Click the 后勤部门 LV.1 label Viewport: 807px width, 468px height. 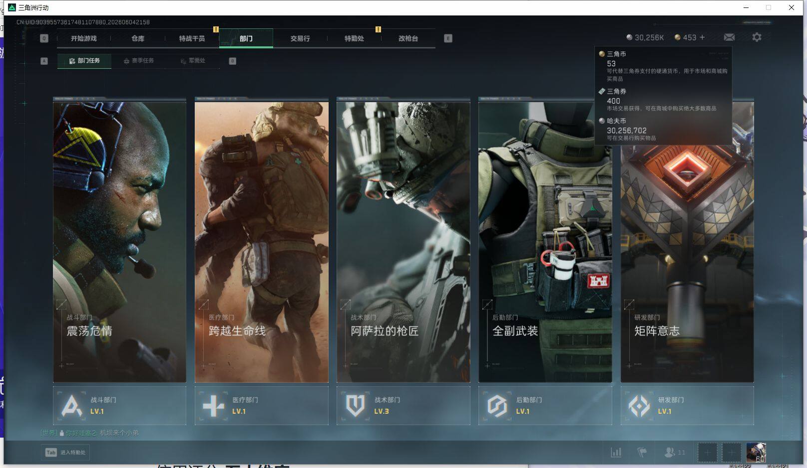[522, 412]
